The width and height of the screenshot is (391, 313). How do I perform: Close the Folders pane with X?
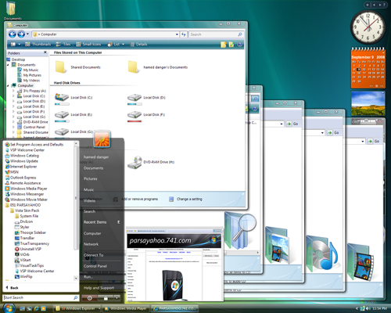pyautogui.click(x=45, y=52)
